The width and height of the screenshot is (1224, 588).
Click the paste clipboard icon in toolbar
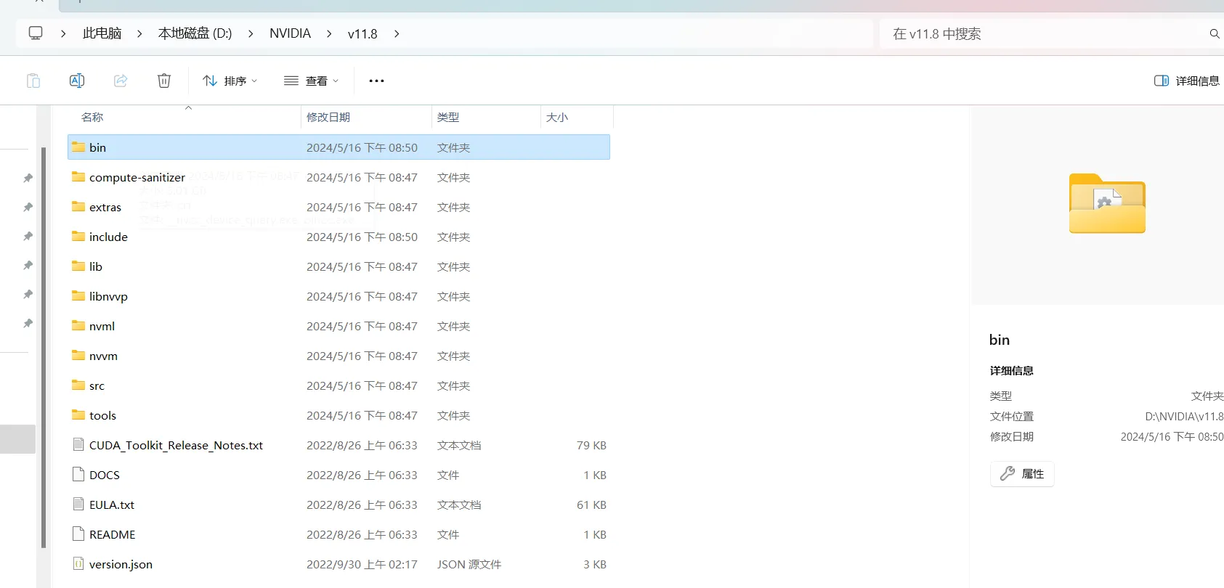(33, 81)
